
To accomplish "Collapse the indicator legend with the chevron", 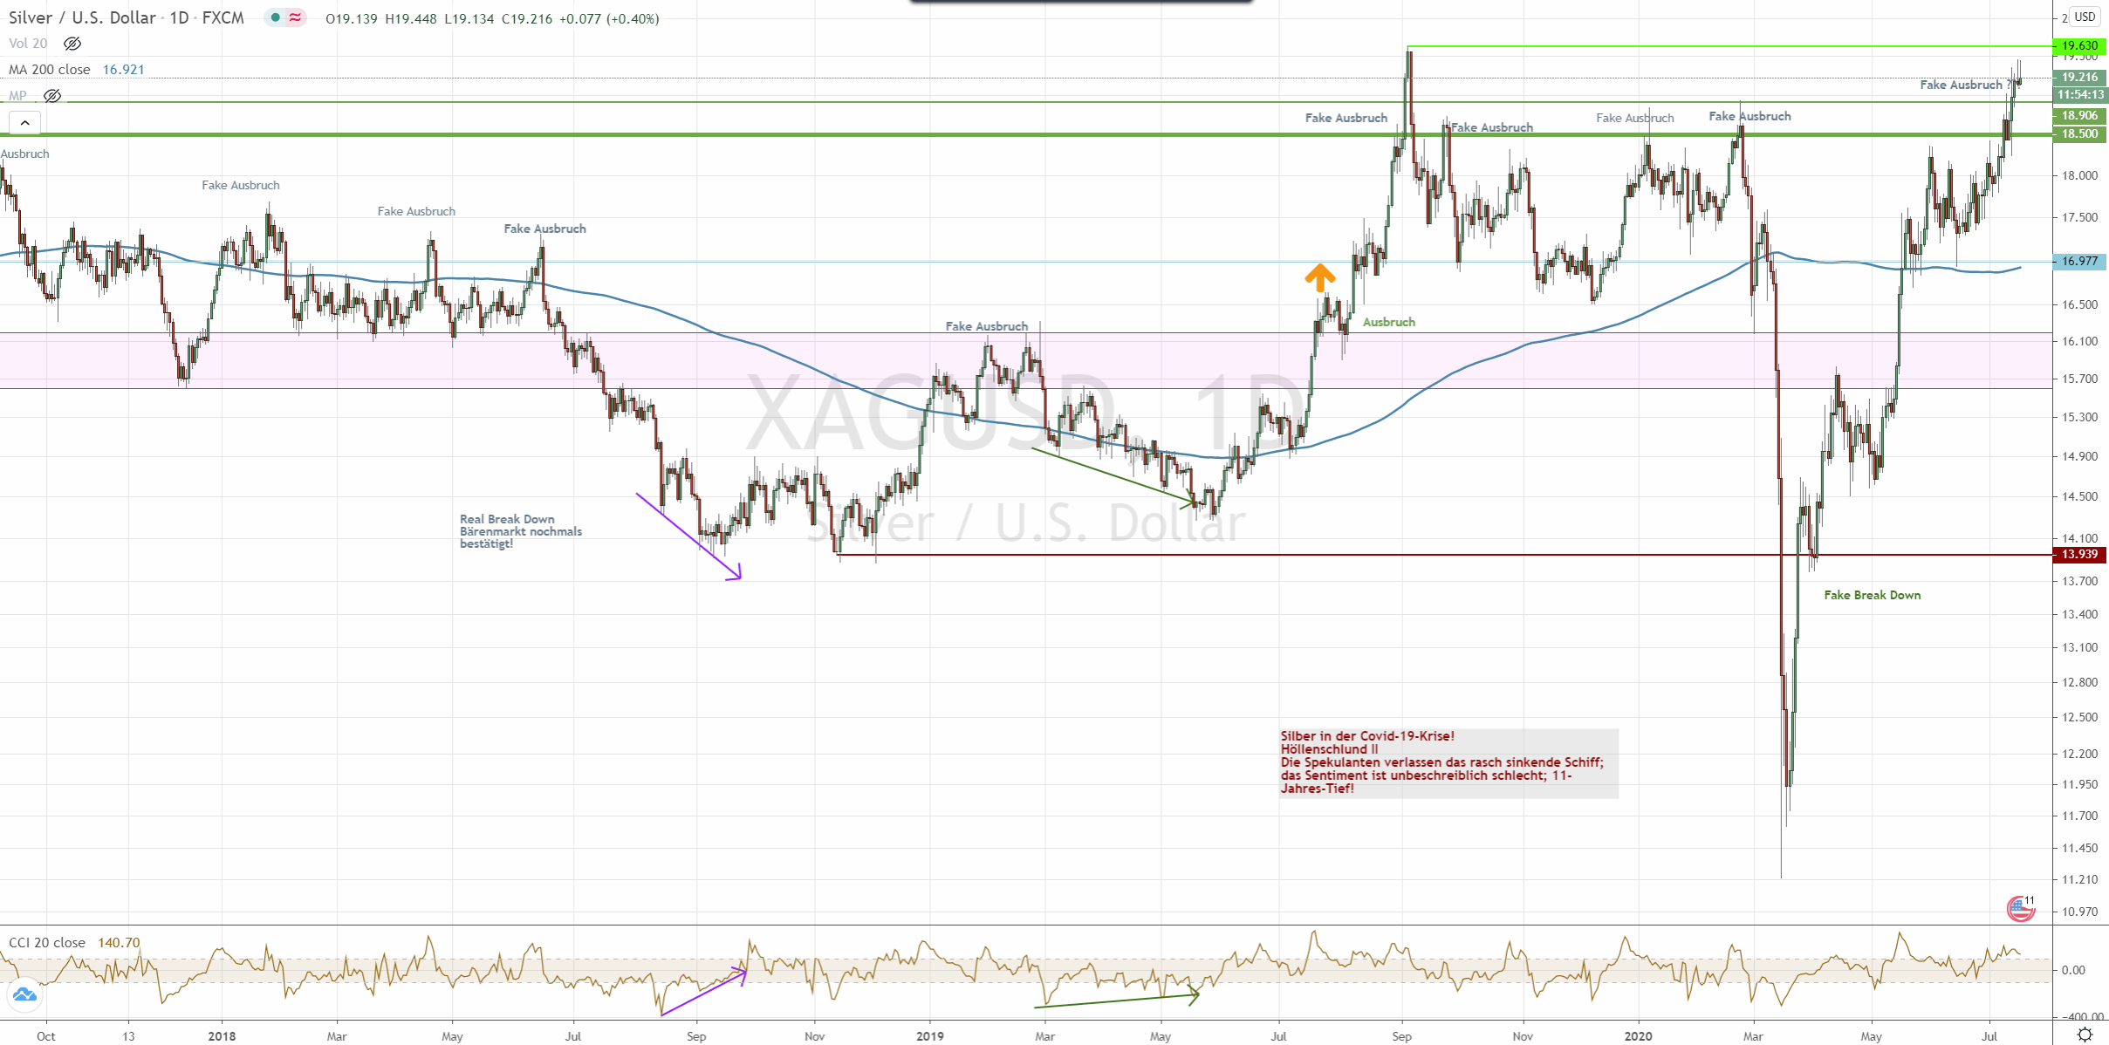I will 24,123.
